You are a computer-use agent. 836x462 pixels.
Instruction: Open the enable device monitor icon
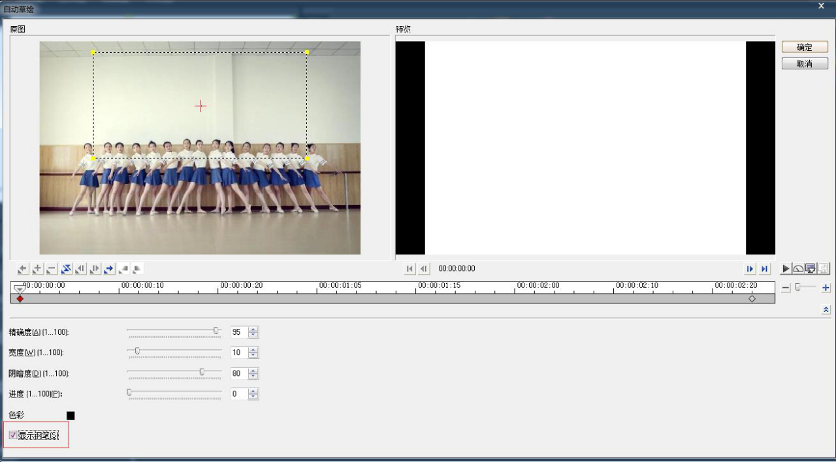click(811, 269)
